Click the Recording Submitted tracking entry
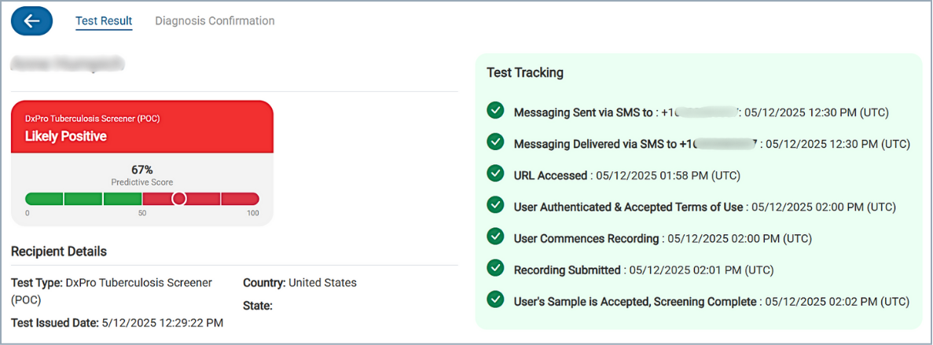This screenshot has height=345, width=933. pos(644,270)
